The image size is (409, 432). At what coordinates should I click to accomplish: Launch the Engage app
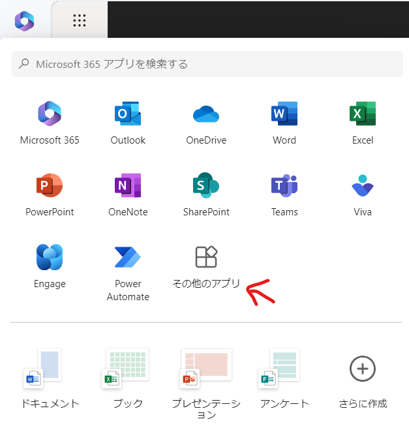50,266
